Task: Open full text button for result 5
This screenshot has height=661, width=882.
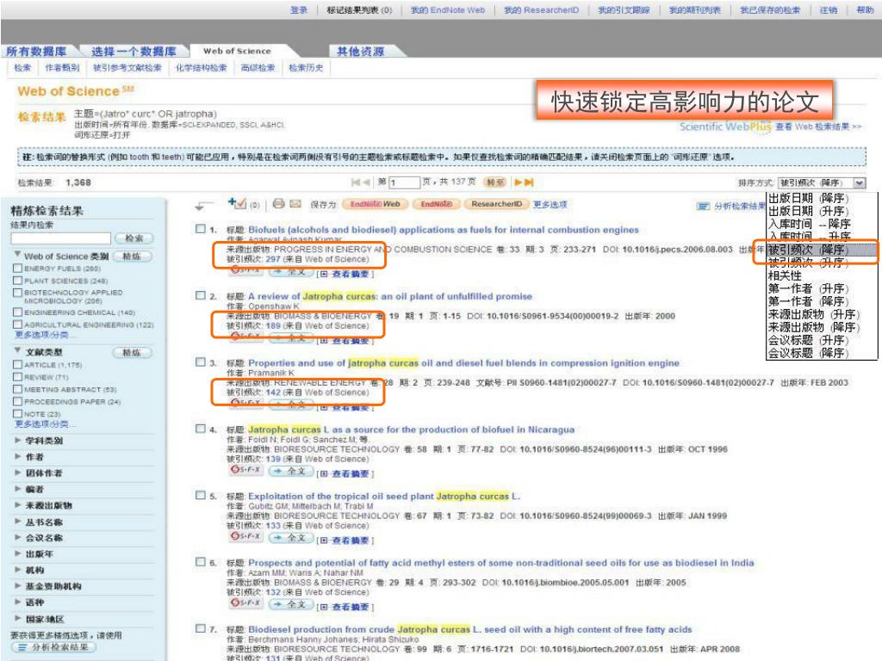Action: (291, 538)
